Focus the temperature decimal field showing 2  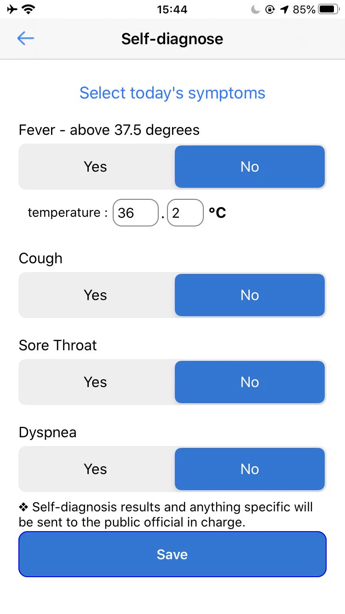coord(185,213)
